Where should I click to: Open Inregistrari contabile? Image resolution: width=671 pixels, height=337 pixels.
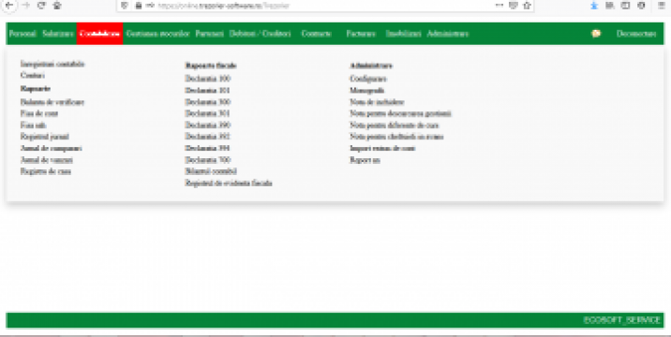pos(52,65)
